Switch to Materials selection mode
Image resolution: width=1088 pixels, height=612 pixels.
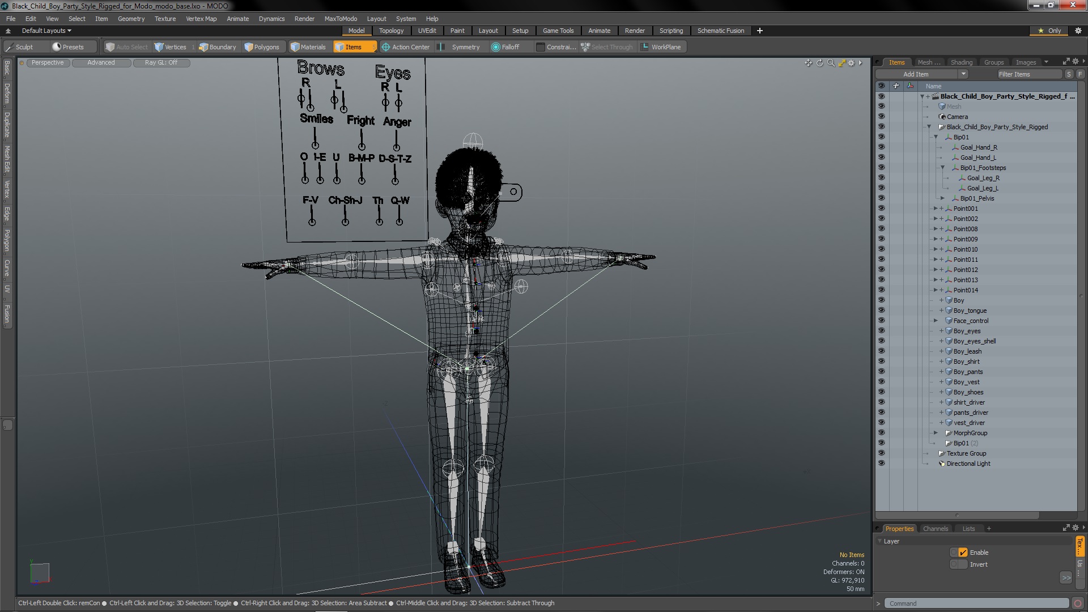tap(308, 47)
